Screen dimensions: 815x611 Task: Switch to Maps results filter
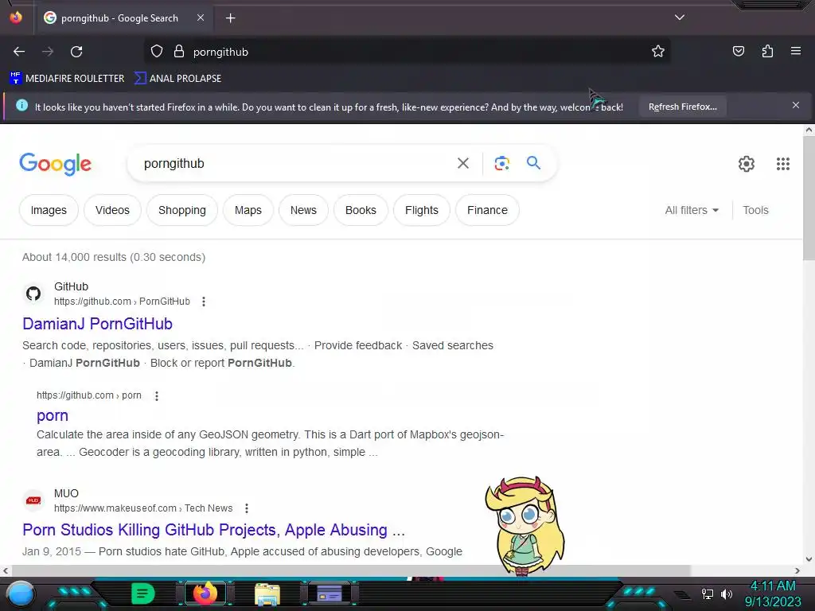248,210
